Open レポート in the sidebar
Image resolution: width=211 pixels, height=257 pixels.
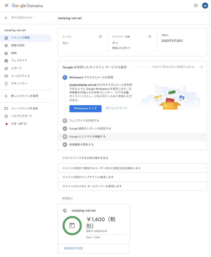[26, 68]
